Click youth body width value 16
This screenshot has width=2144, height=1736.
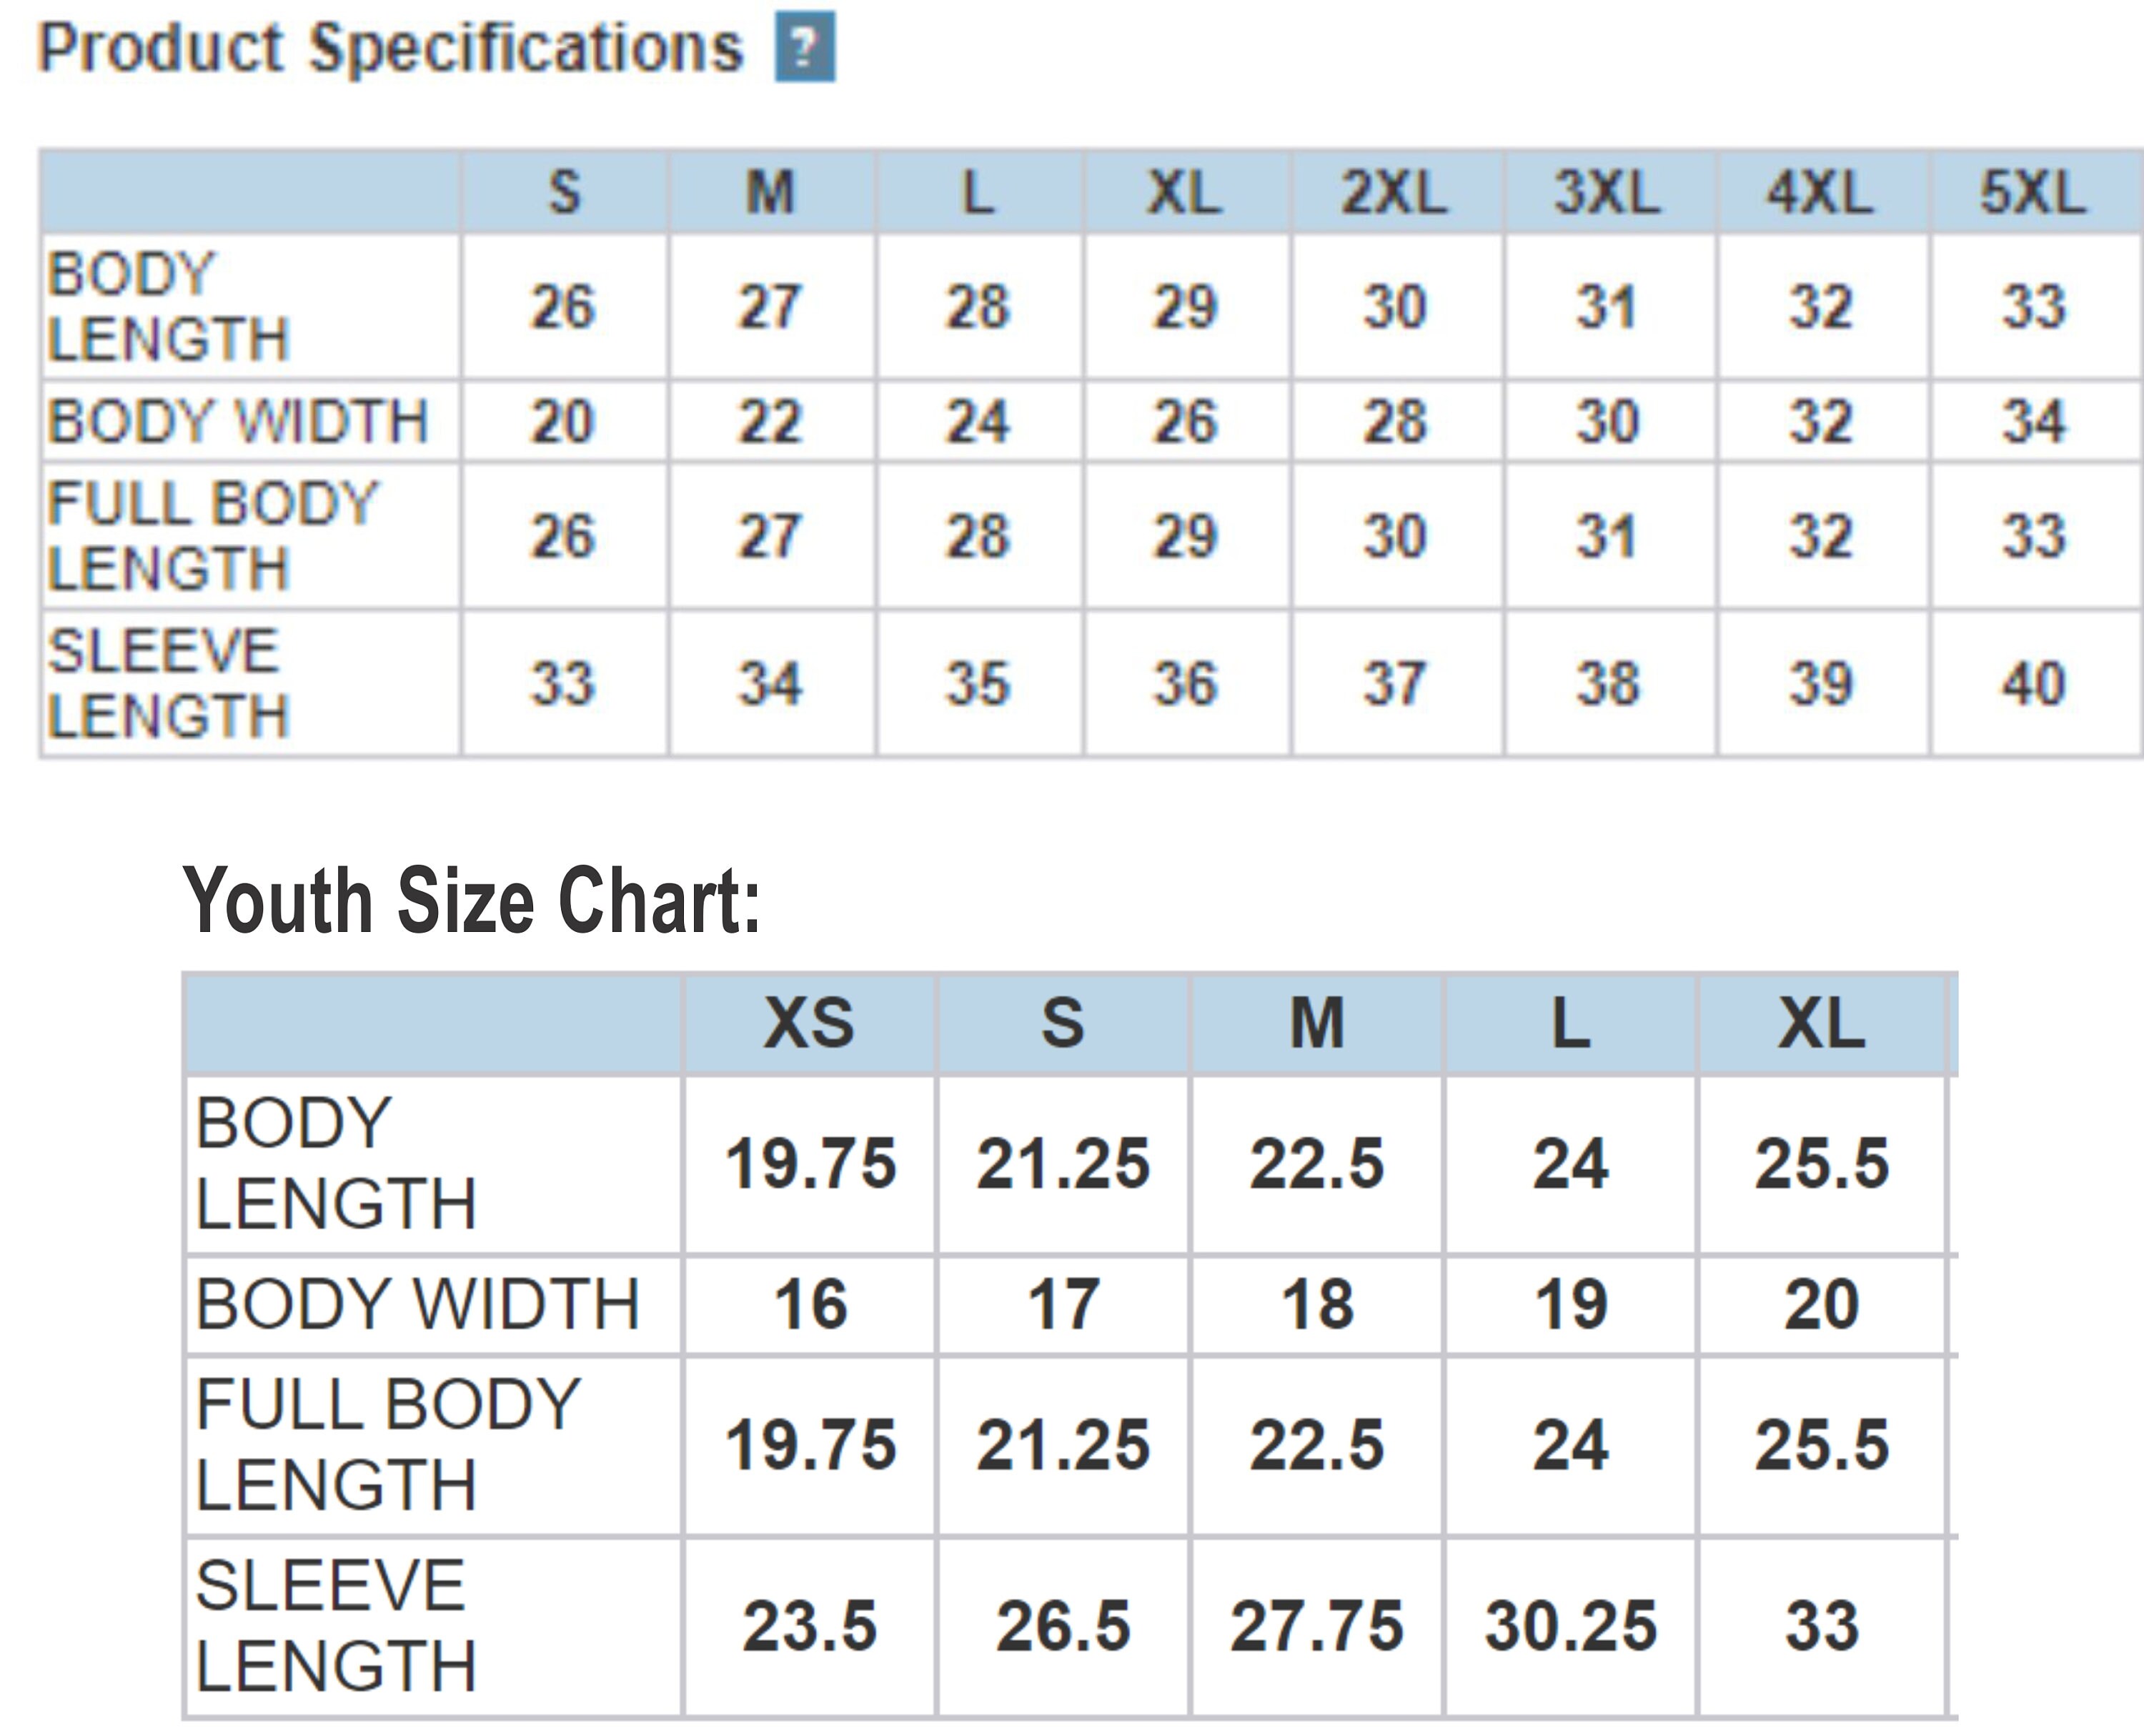811,1305
